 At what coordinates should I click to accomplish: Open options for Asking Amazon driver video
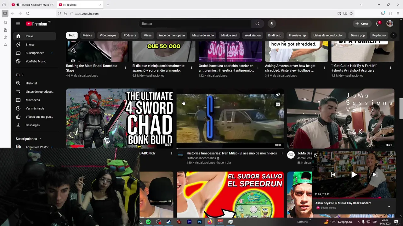324,67
